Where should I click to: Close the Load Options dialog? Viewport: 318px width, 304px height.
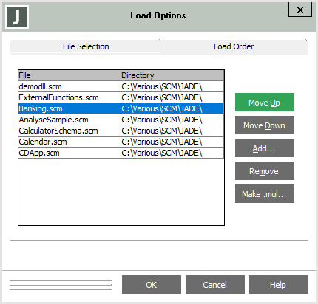click(x=300, y=10)
